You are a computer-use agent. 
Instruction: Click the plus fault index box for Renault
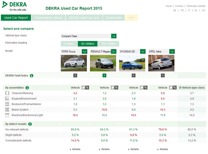(x=104, y=75)
